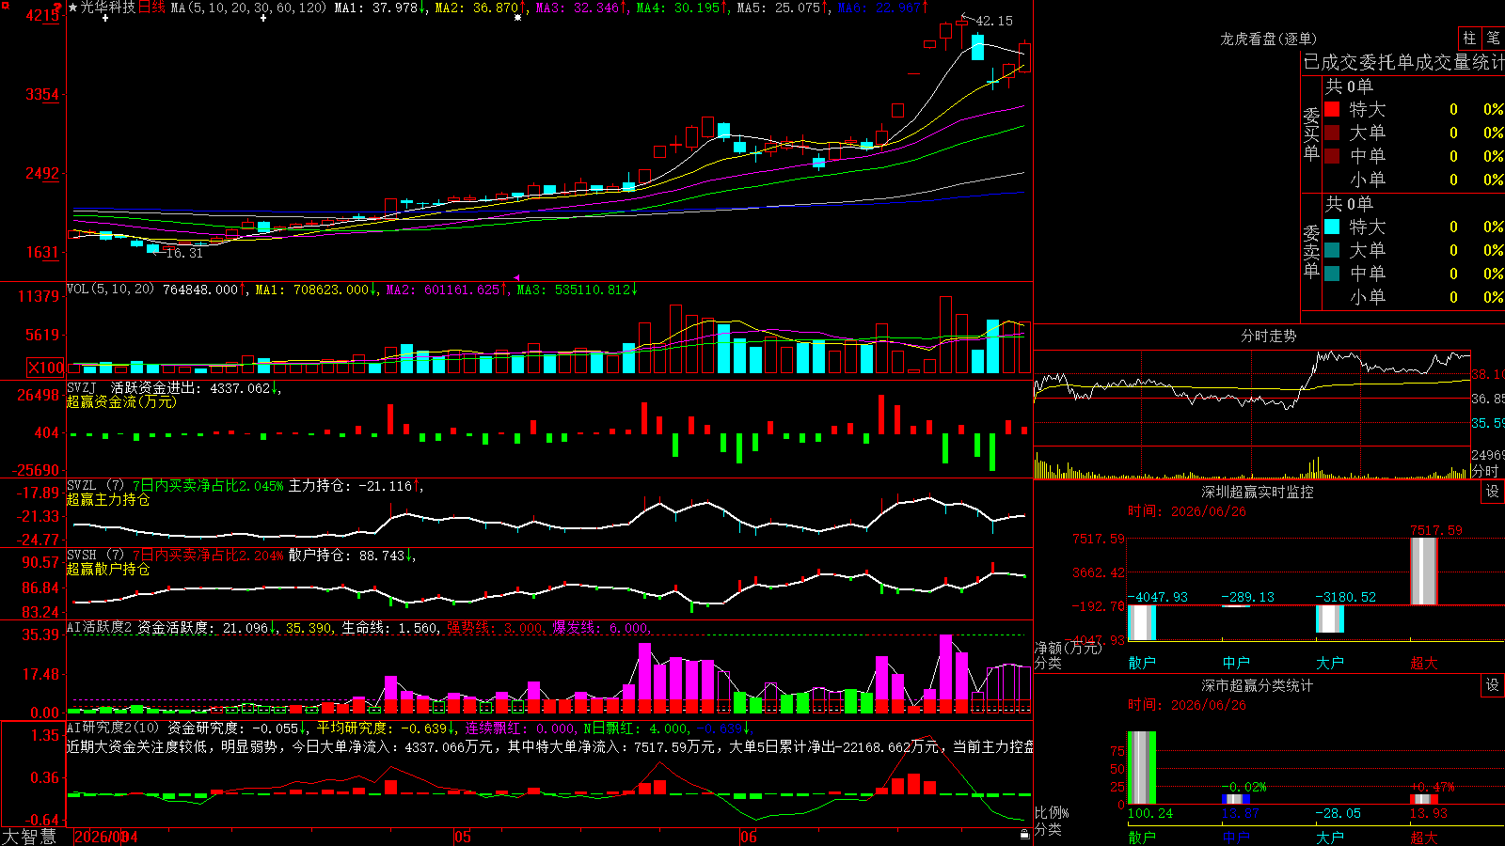Switch order view to 笔 tick mode
The image size is (1505, 846).
[1493, 39]
